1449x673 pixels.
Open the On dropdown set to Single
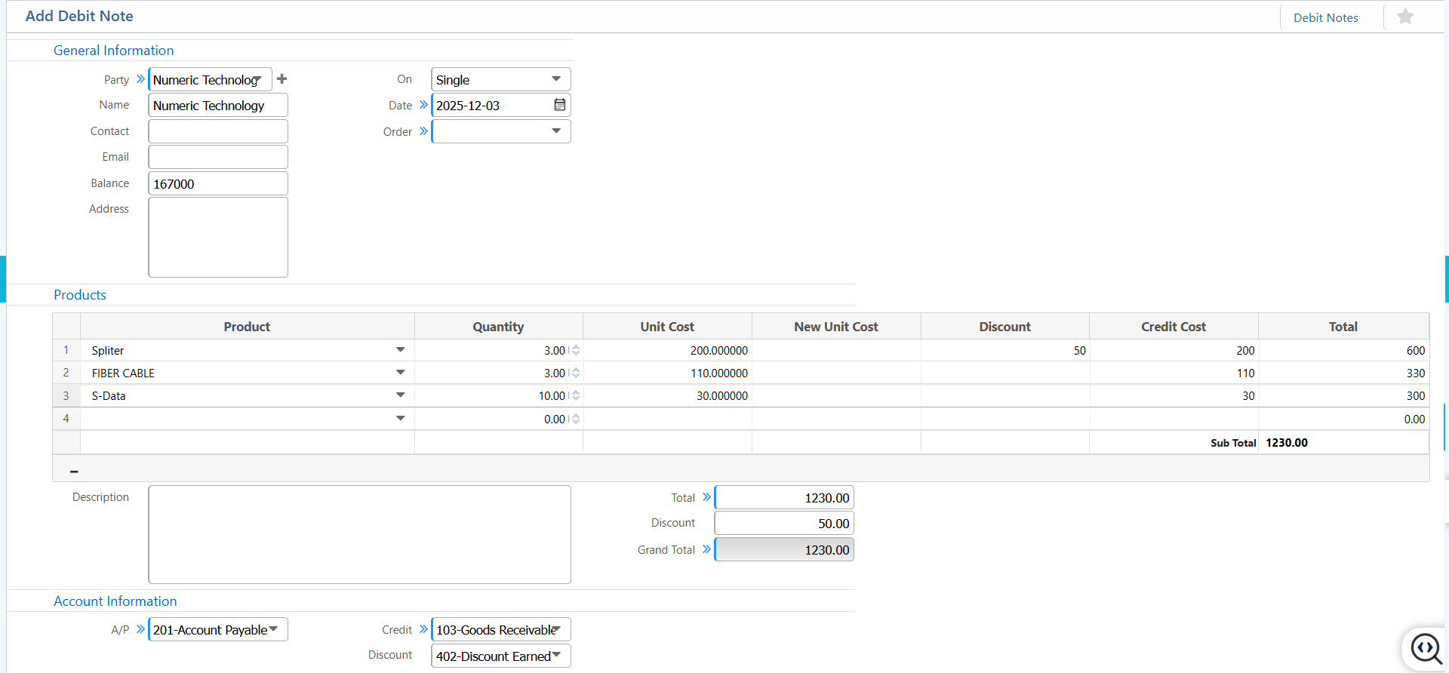point(555,79)
